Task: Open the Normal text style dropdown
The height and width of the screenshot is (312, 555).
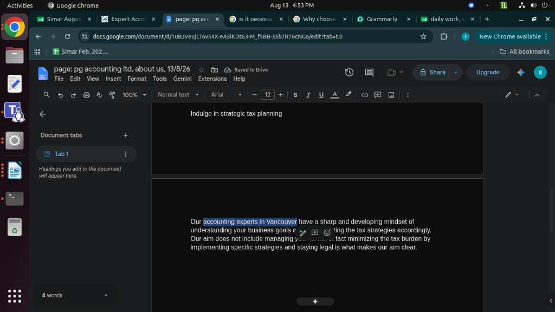Action: pyautogui.click(x=178, y=95)
